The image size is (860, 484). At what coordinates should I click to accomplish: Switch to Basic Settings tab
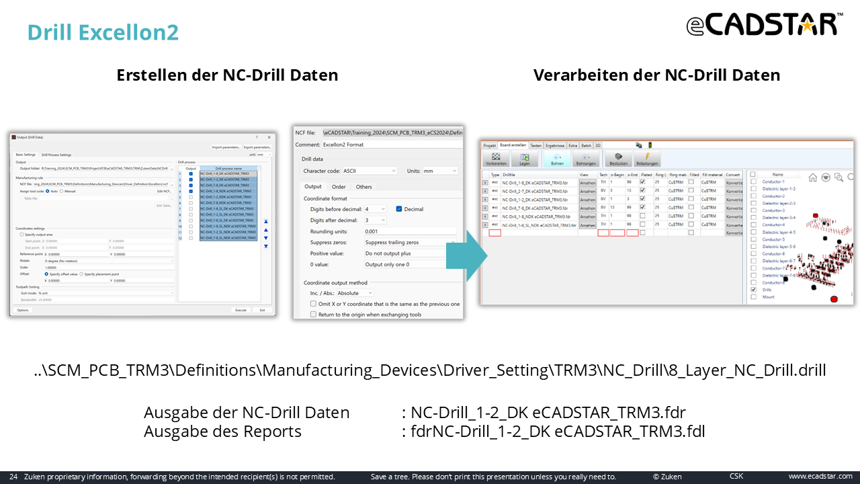click(x=26, y=155)
